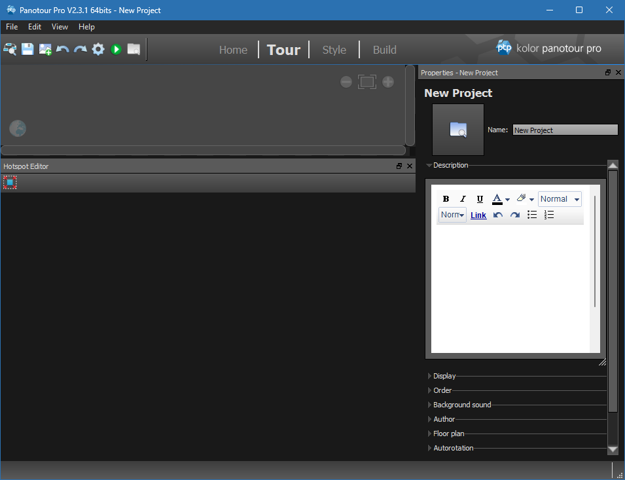The image size is (625, 480).
Task: Open the Help menu
Action: tap(86, 27)
